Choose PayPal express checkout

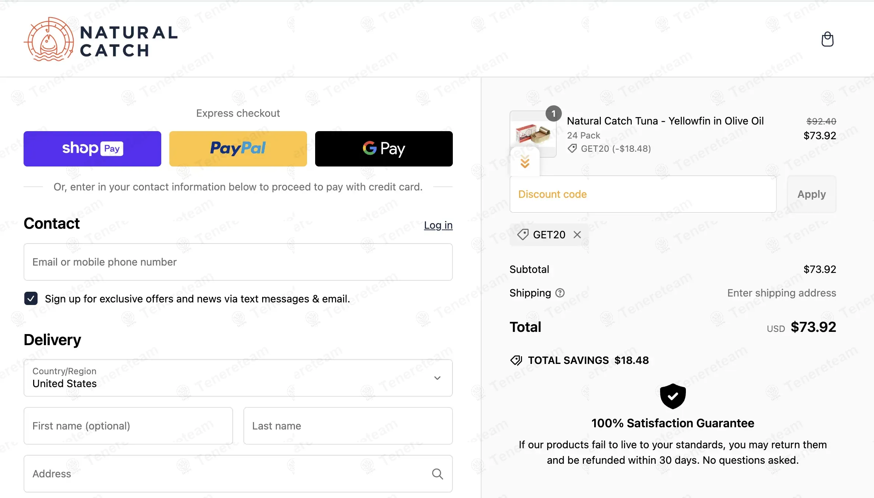[238, 149]
